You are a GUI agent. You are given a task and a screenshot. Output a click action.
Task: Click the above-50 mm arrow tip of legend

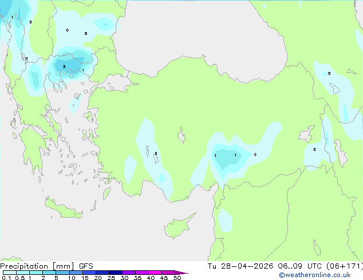[x=181, y=273]
